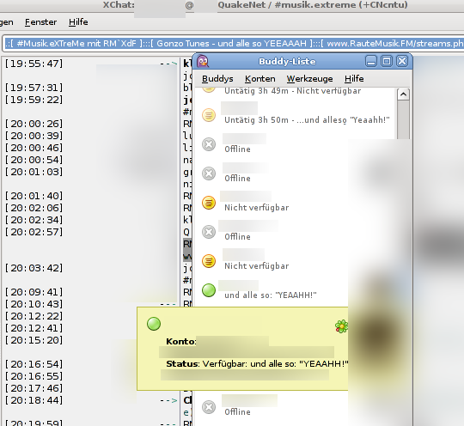464x426 pixels.
Task: Click the first orange 'Nicht verfügbar' status icon
Action: click(x=209, y=203)
